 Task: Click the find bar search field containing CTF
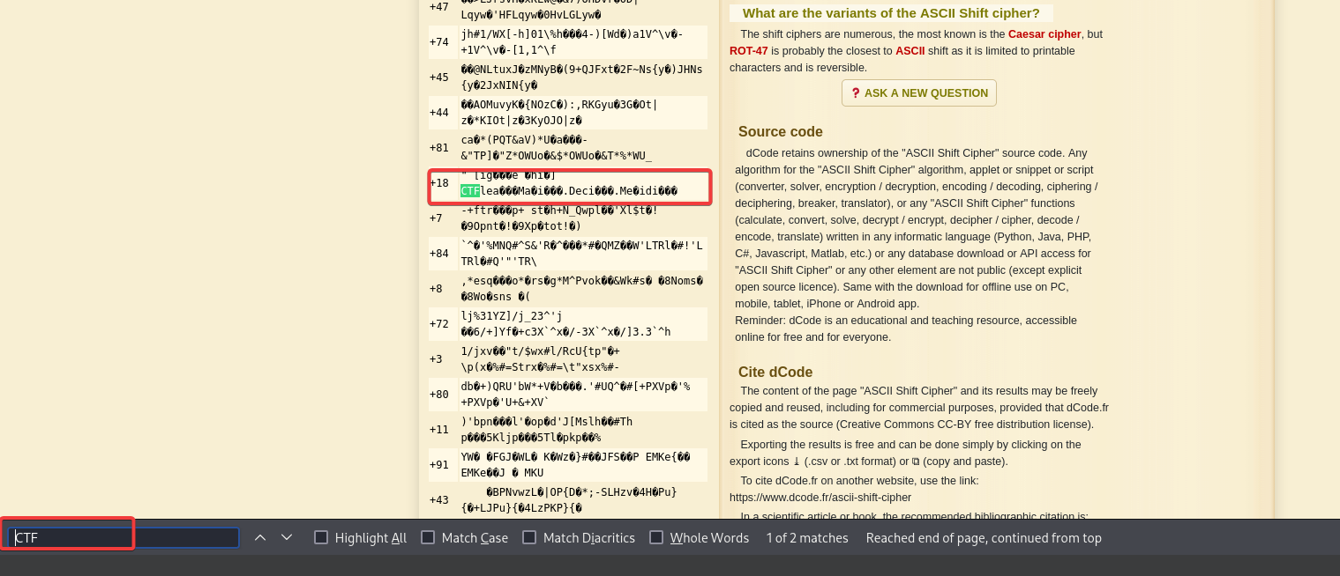(x=124, y=537)
